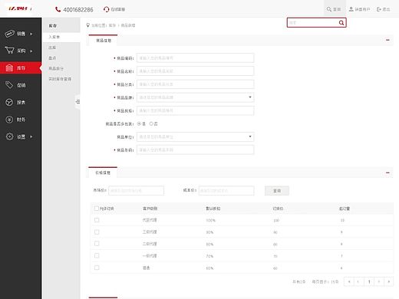Click the online customer service headset icon
The height and width of the screenshot is (299, 399).
pos(106,9)
